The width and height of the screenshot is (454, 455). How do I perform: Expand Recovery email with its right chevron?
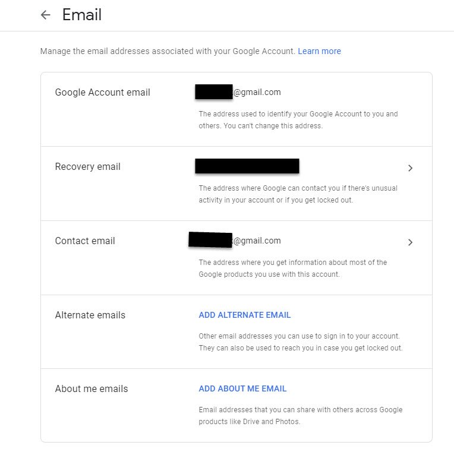pyautogui.click(x=410, y=168)
